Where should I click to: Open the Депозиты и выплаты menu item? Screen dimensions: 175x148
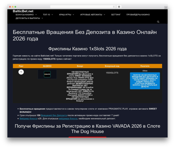click(x=28, y=18)
